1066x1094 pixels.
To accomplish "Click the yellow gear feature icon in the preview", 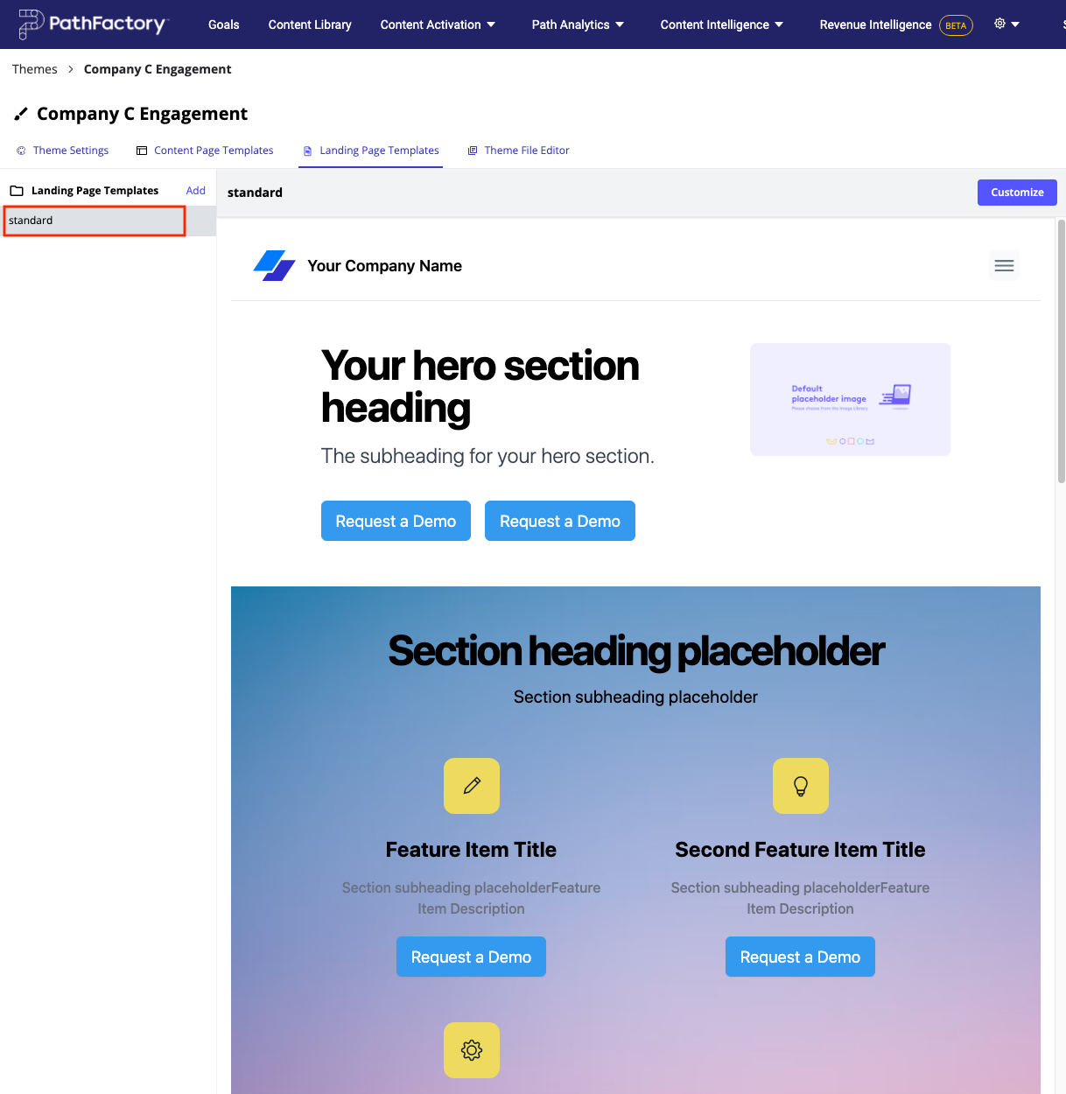I will pos(471,1049).
